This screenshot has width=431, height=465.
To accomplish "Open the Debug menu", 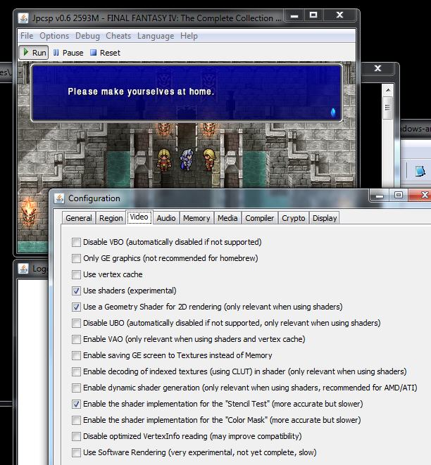I will tap(87, 36).
